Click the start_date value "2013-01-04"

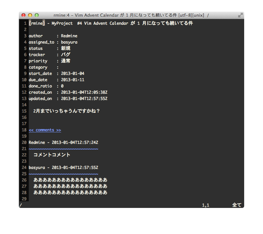click(x=73, y=74)
